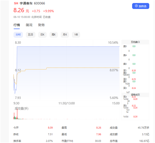The height and width of the screenshot is (143, 155).
Task: Click the 加自选 button
Action: (x=141, y=6)
